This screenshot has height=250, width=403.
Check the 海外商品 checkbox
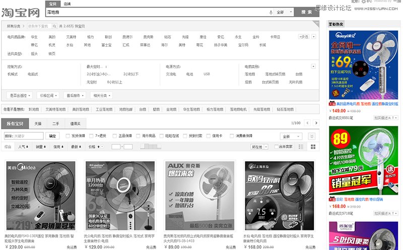pyautogui.click(x=138, y=136)
